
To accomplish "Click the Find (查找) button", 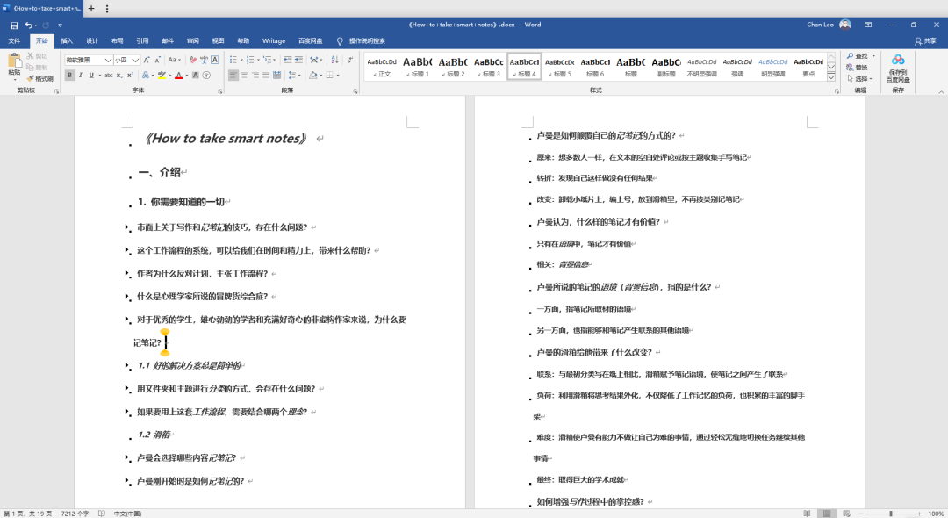I will [x=858, y=56].
